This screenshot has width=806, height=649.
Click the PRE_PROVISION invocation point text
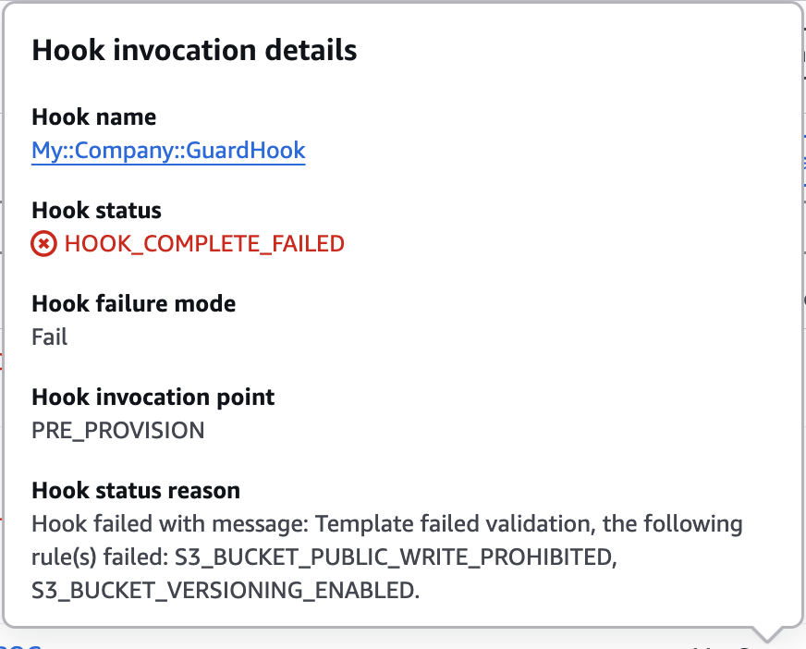pyautogui.click(x=117, y=430)
